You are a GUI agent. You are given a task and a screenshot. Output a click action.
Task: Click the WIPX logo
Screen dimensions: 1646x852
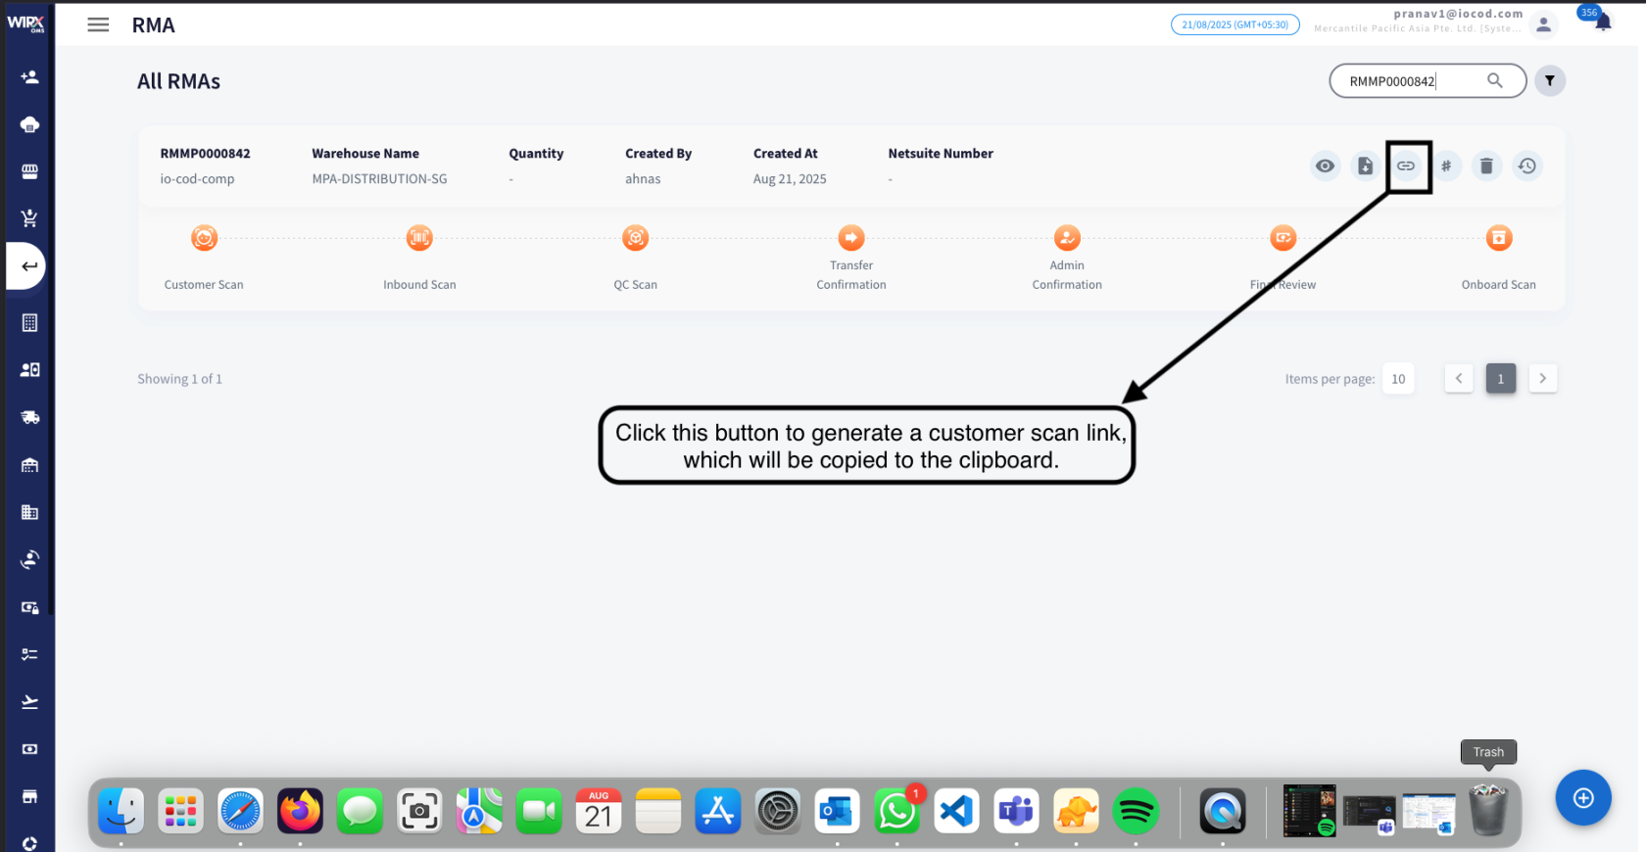tap(26, 24)
